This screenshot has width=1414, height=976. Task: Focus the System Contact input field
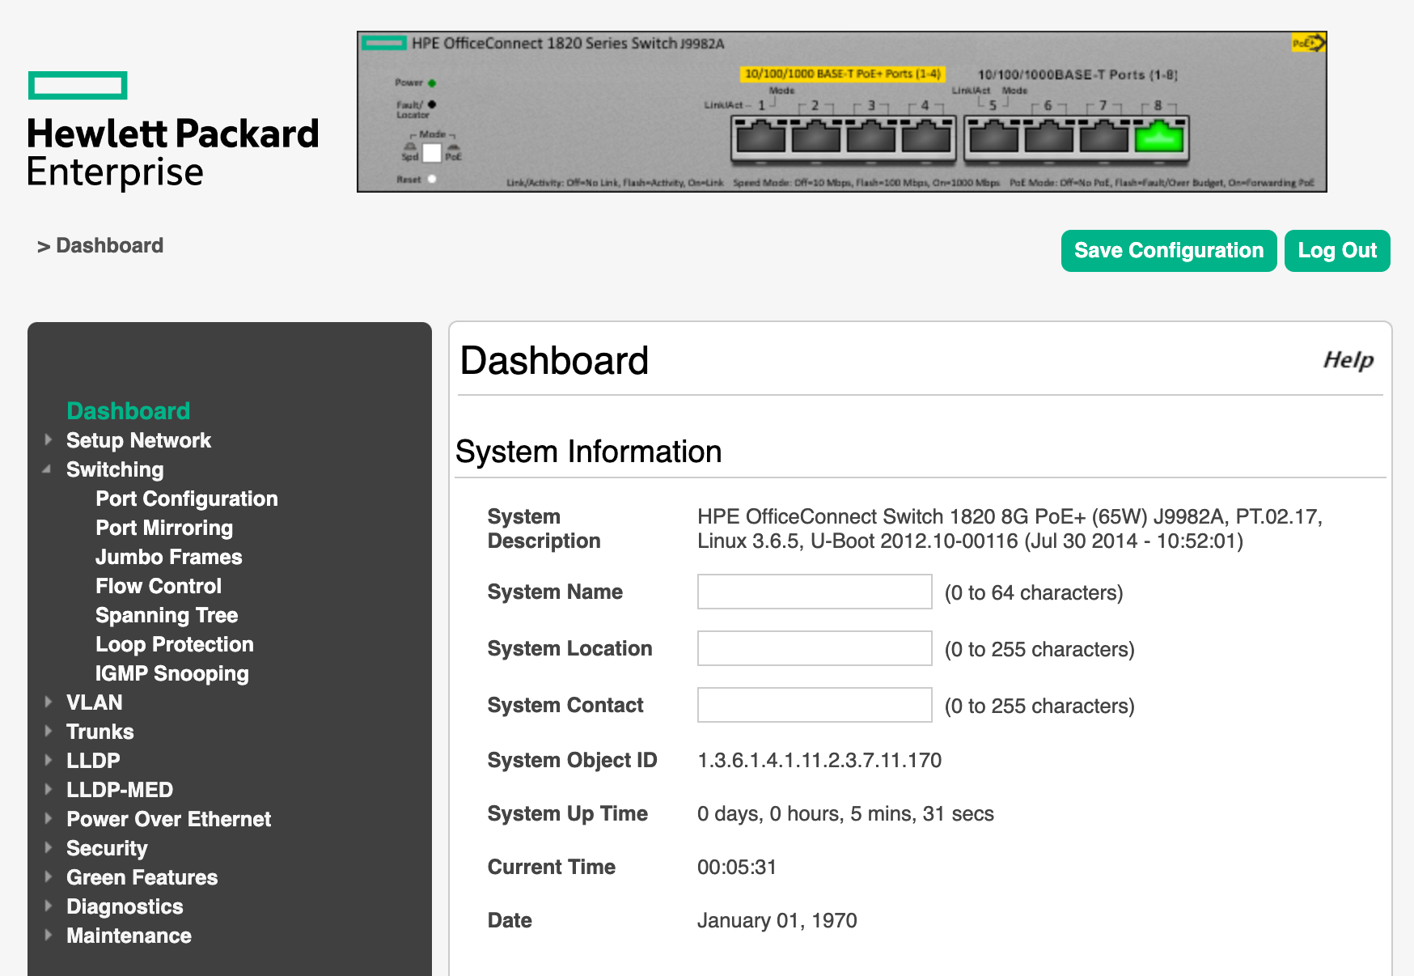click(815, 705)
